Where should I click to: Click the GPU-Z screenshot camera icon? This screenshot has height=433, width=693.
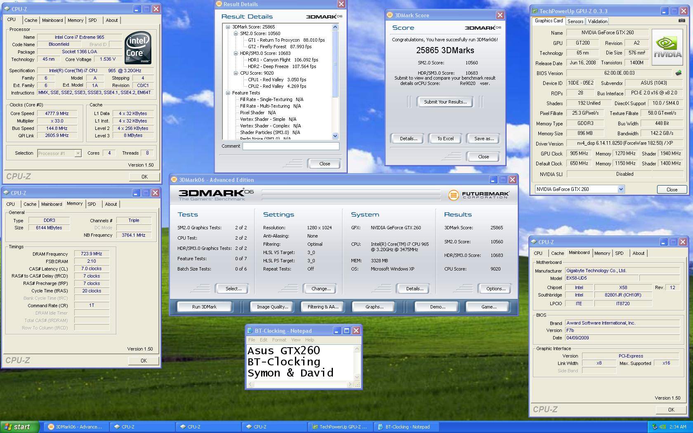tap(681, 21)
